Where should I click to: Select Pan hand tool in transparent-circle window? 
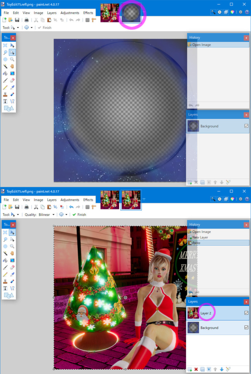click(12, 66)
